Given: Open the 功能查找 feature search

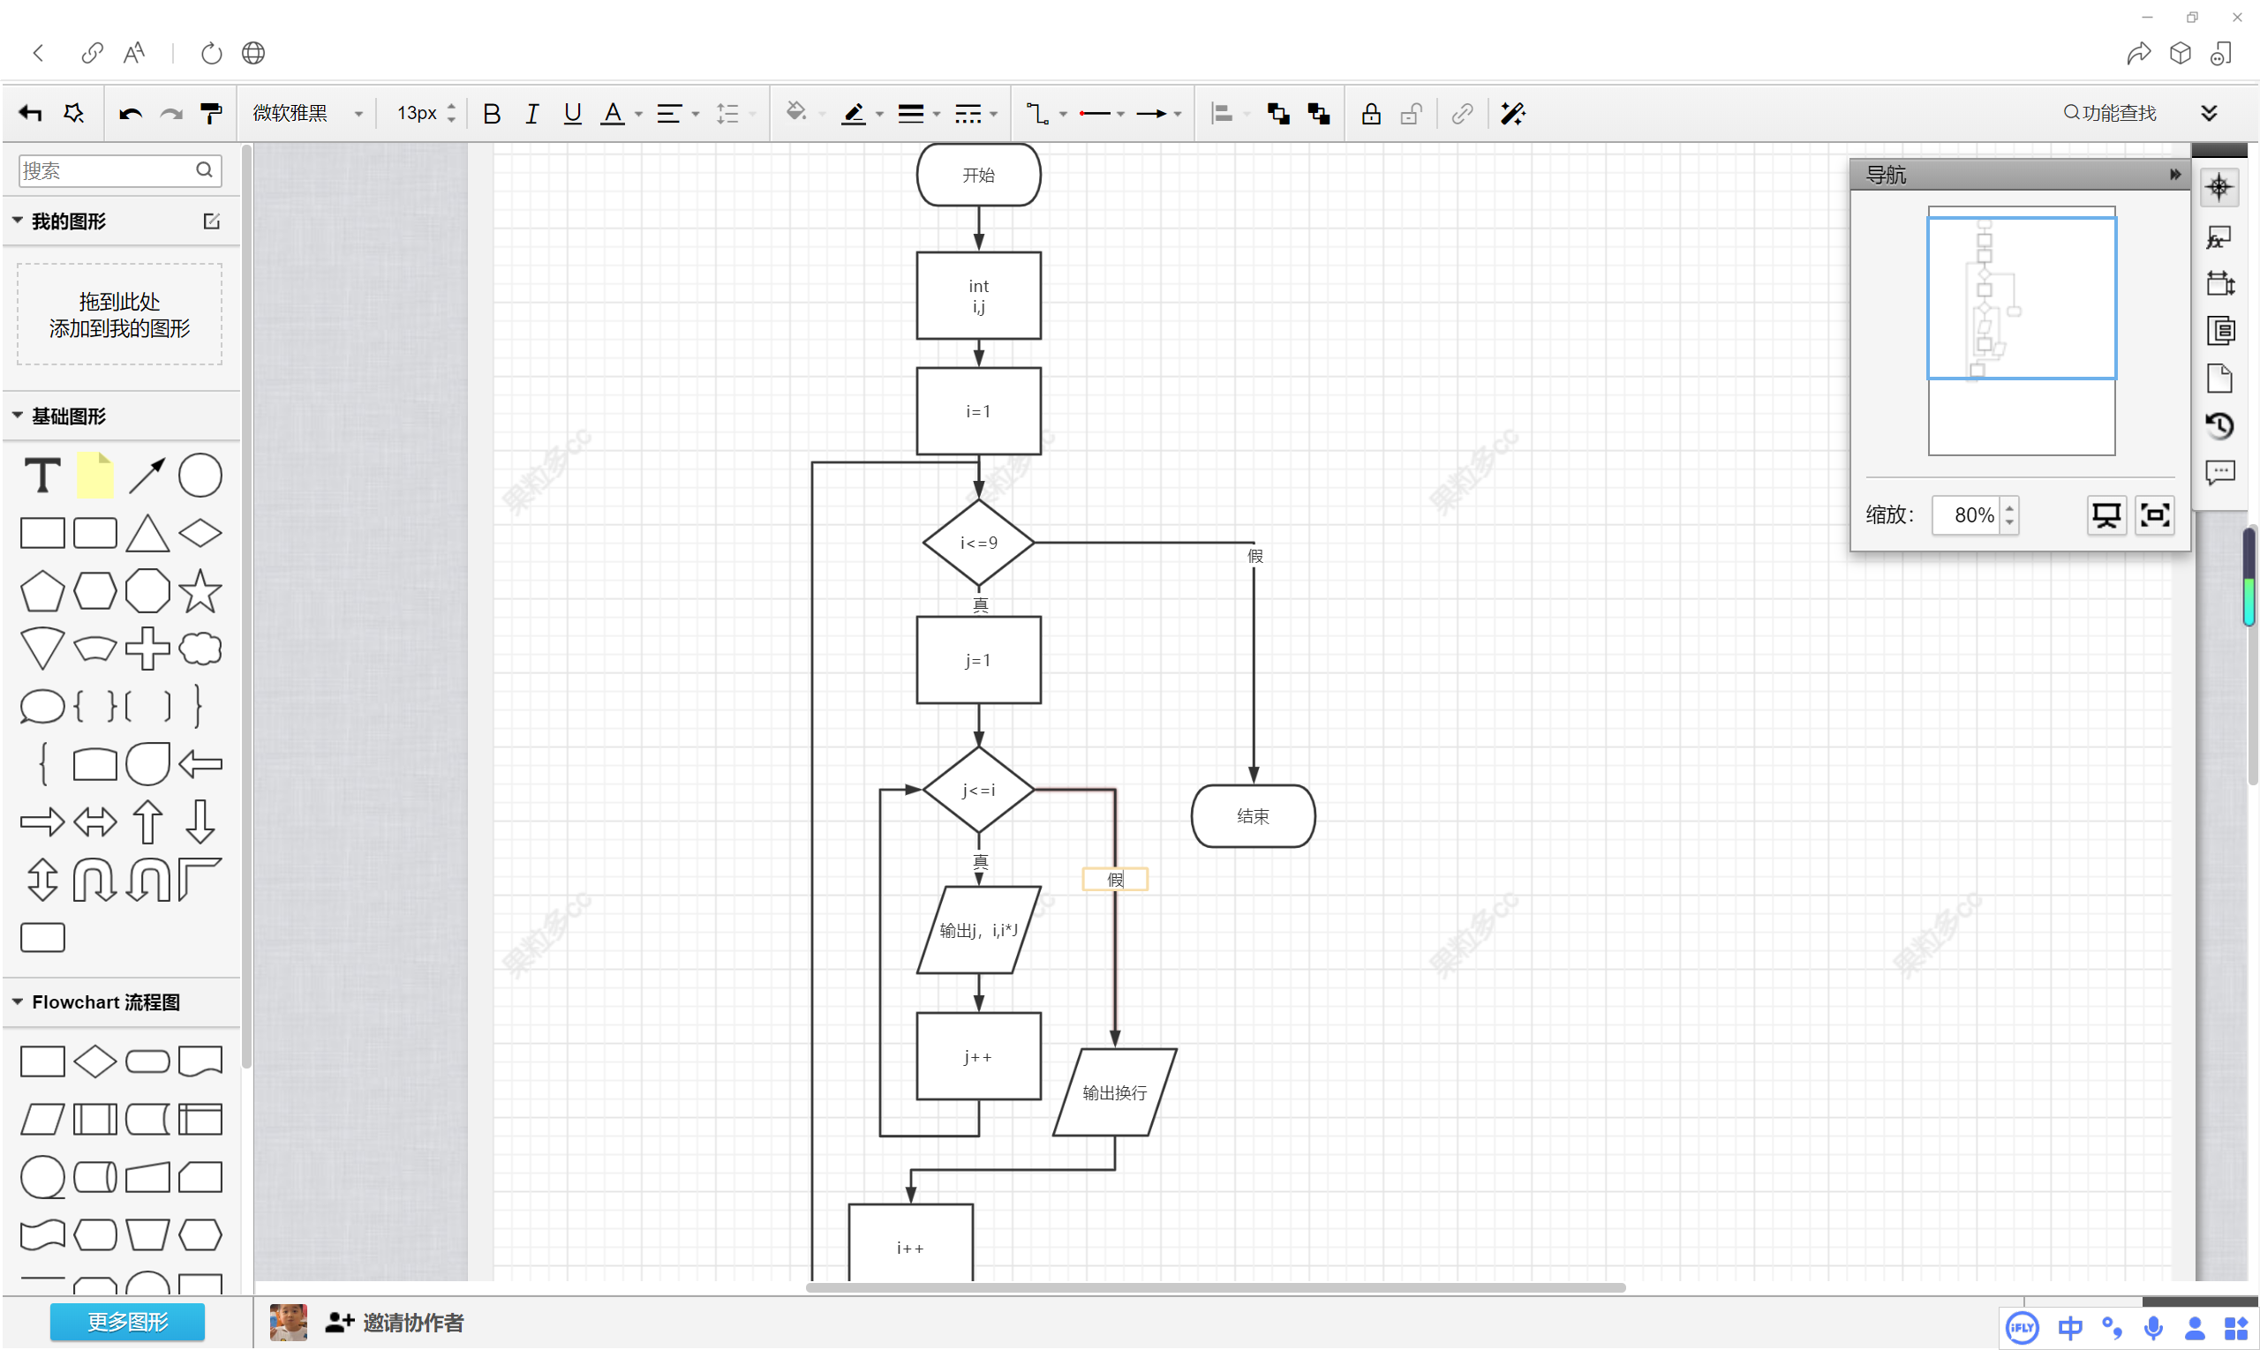Looking at the screenshot, I should [x=2109, y=113].
